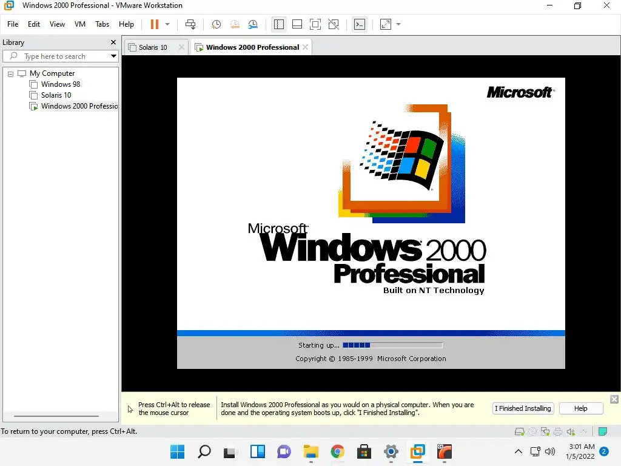Revert to snapshot toolbar icon
This screenshot has height=466, width=621.
tap(235, 24)
